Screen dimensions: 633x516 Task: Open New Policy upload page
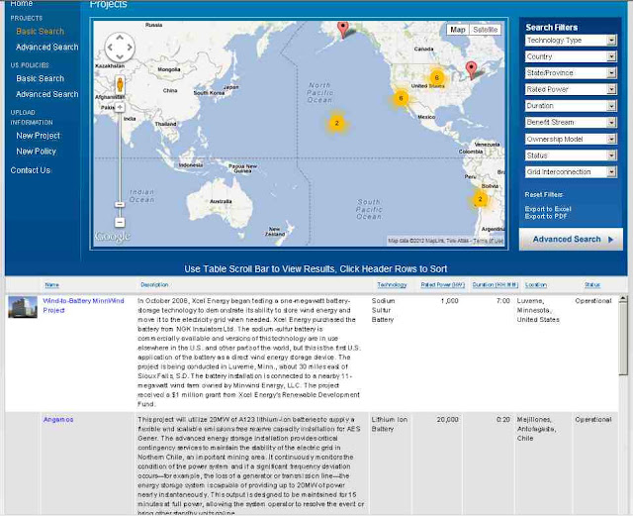37,152
